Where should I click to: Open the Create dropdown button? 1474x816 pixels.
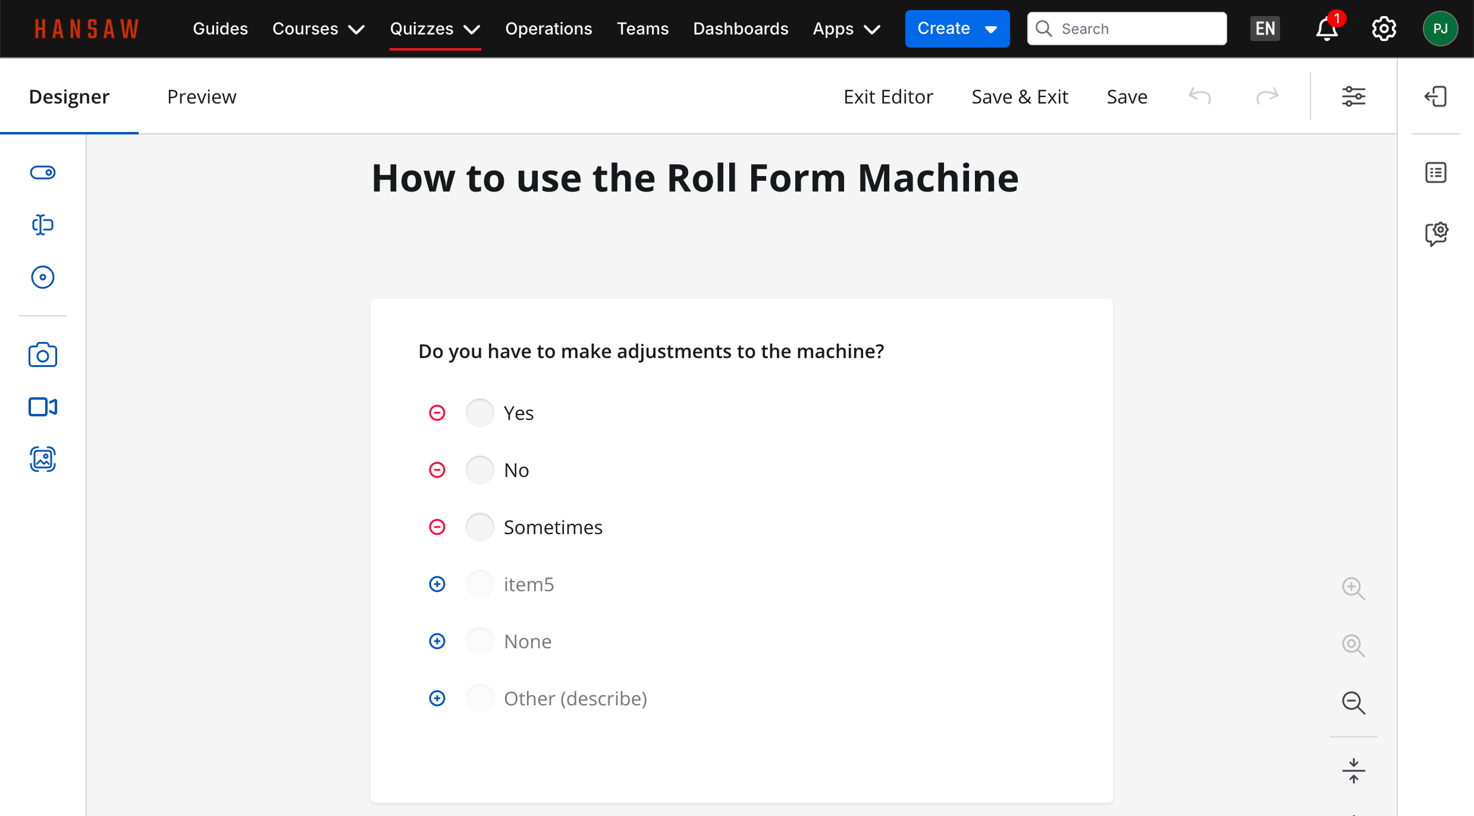point(957,29)
